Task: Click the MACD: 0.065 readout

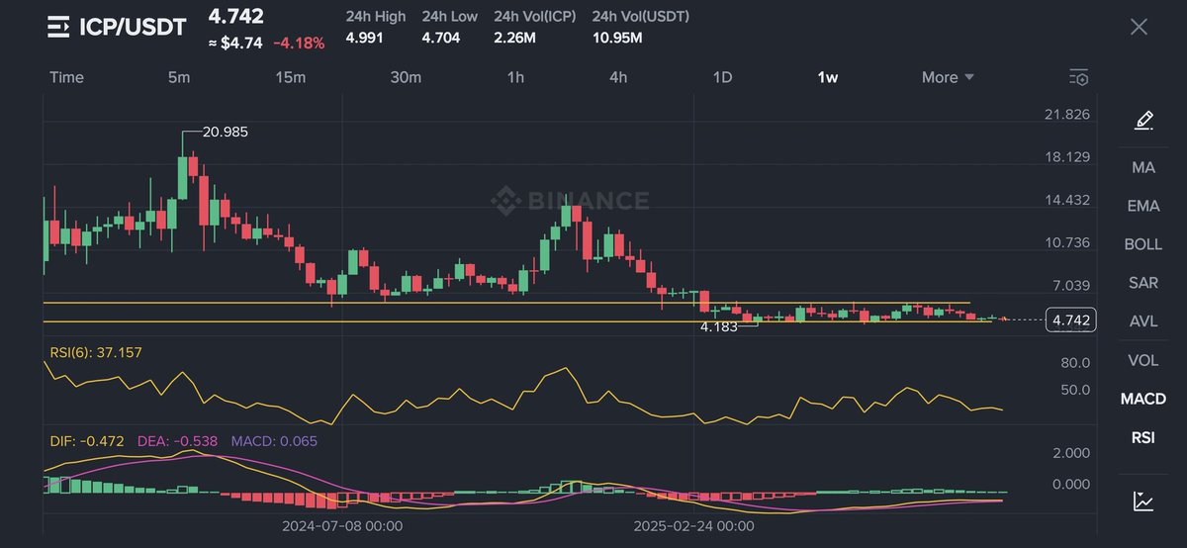Action: (274, 440)
